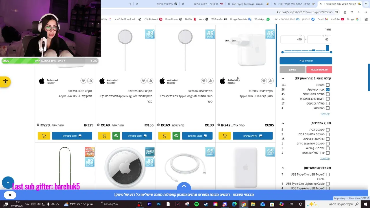Check store stock for Apple 70W charger
The width and height of the screenshot is (370, 208).
click(x=253, y=136)
